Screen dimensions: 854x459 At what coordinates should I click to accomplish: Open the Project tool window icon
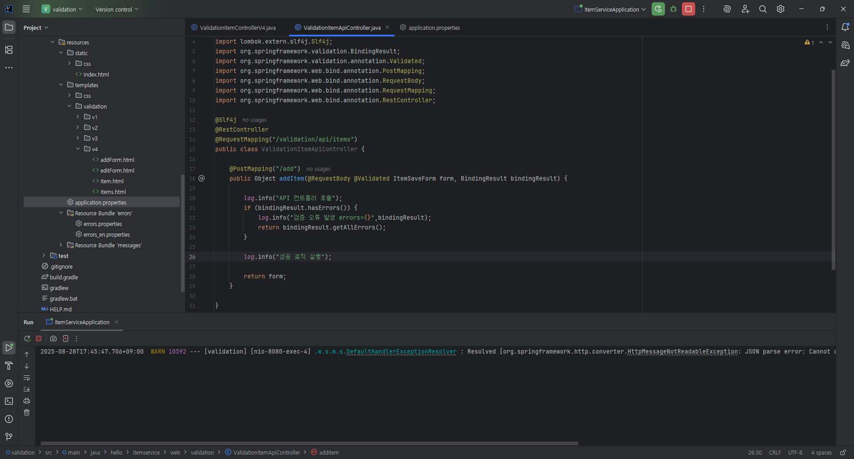point(9,27)
